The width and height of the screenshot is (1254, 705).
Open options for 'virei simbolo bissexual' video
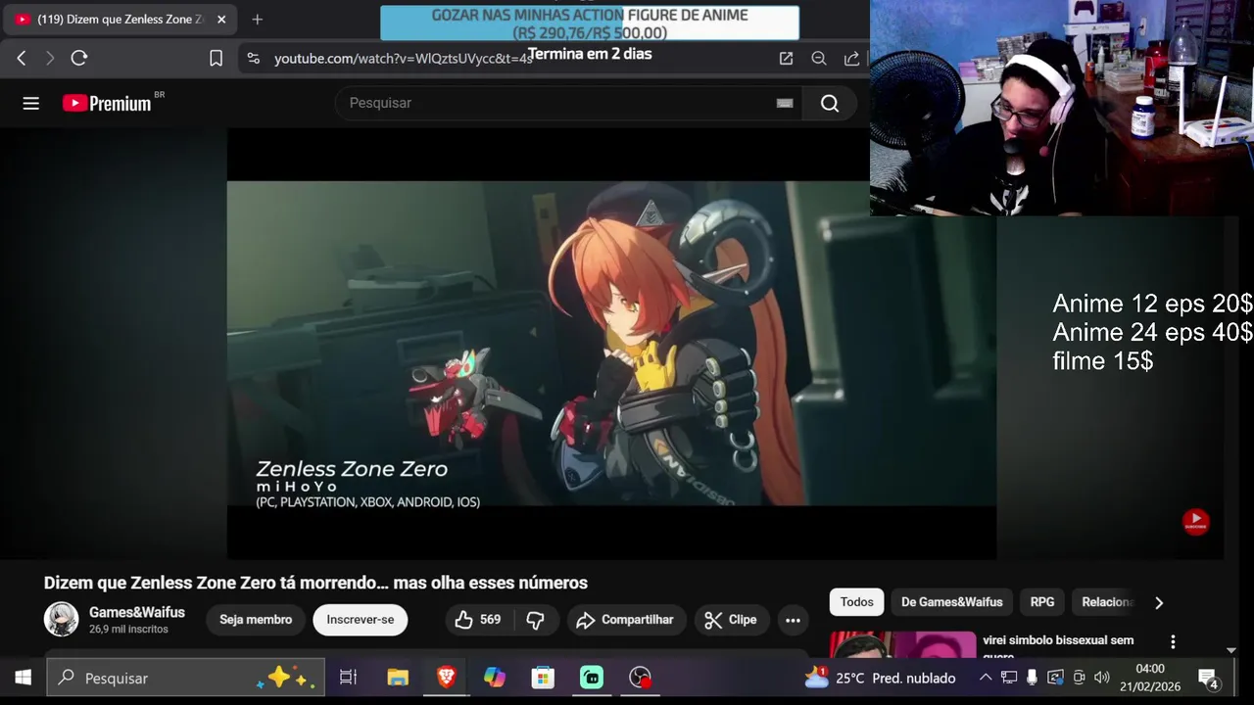pos(1173,642)
